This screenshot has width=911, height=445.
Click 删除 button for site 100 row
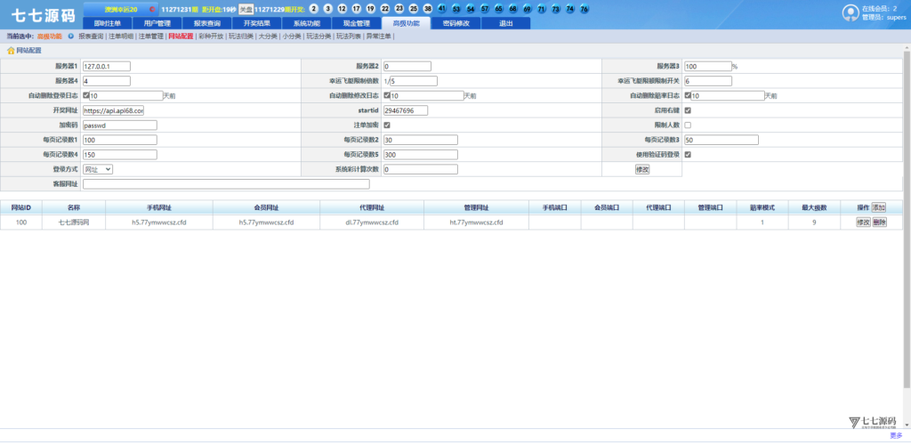pos(879,222)
